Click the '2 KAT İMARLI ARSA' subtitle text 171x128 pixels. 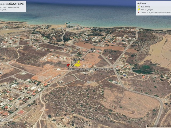pos(11,7)
